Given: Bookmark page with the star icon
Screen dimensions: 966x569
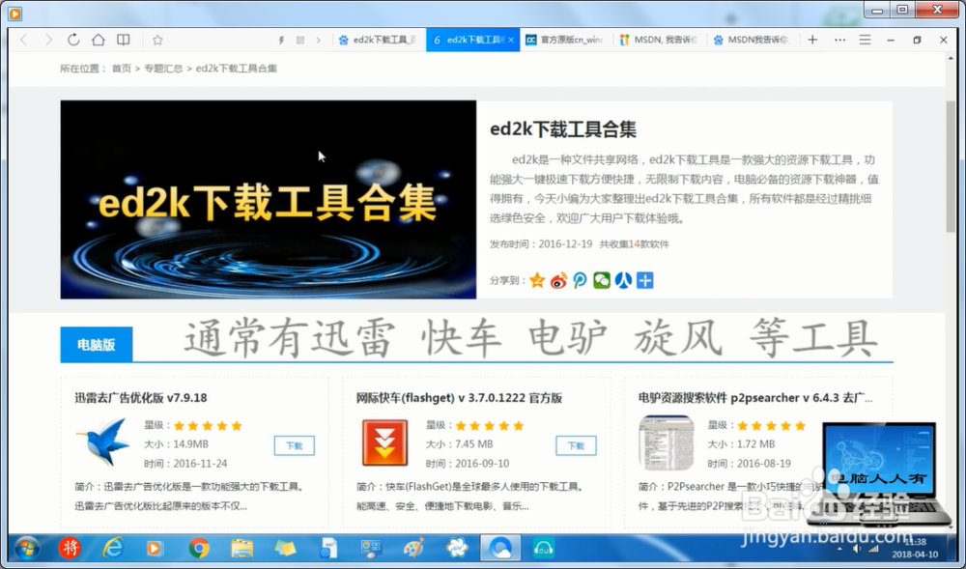Looking at the screenshot, I should pyautogui.click(x=157, y=40).
